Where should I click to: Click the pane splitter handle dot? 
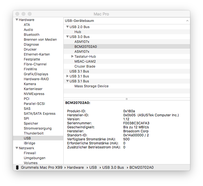tap(127, 99)
